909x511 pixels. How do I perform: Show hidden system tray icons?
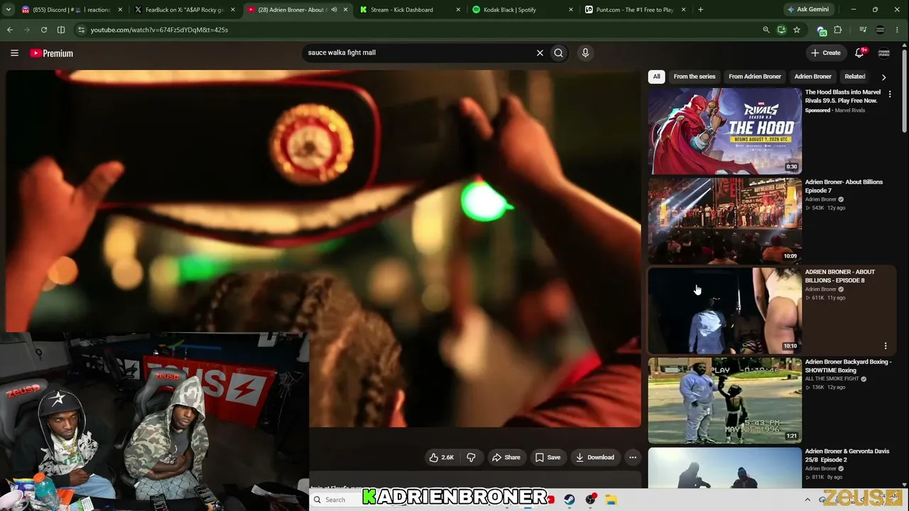(x=807, y=500)
